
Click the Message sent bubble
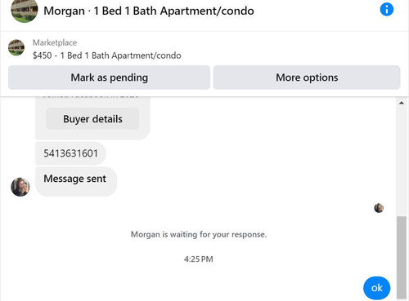76,181
